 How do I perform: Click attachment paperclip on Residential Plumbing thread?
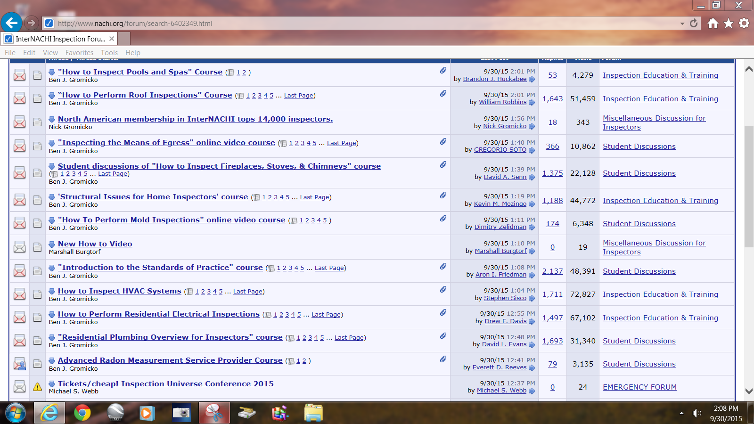443,336
